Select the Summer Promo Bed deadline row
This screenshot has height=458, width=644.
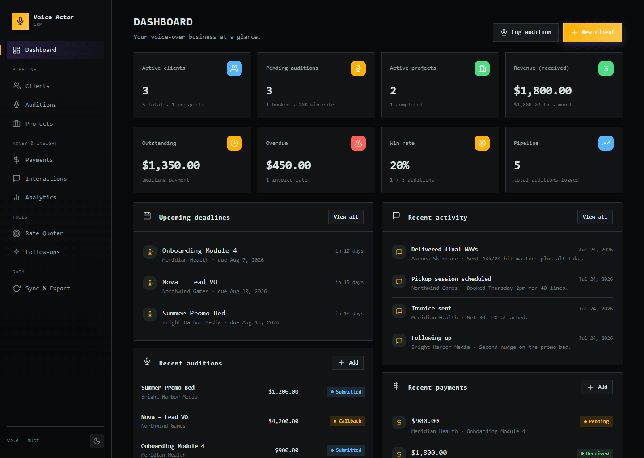(253, 317)
